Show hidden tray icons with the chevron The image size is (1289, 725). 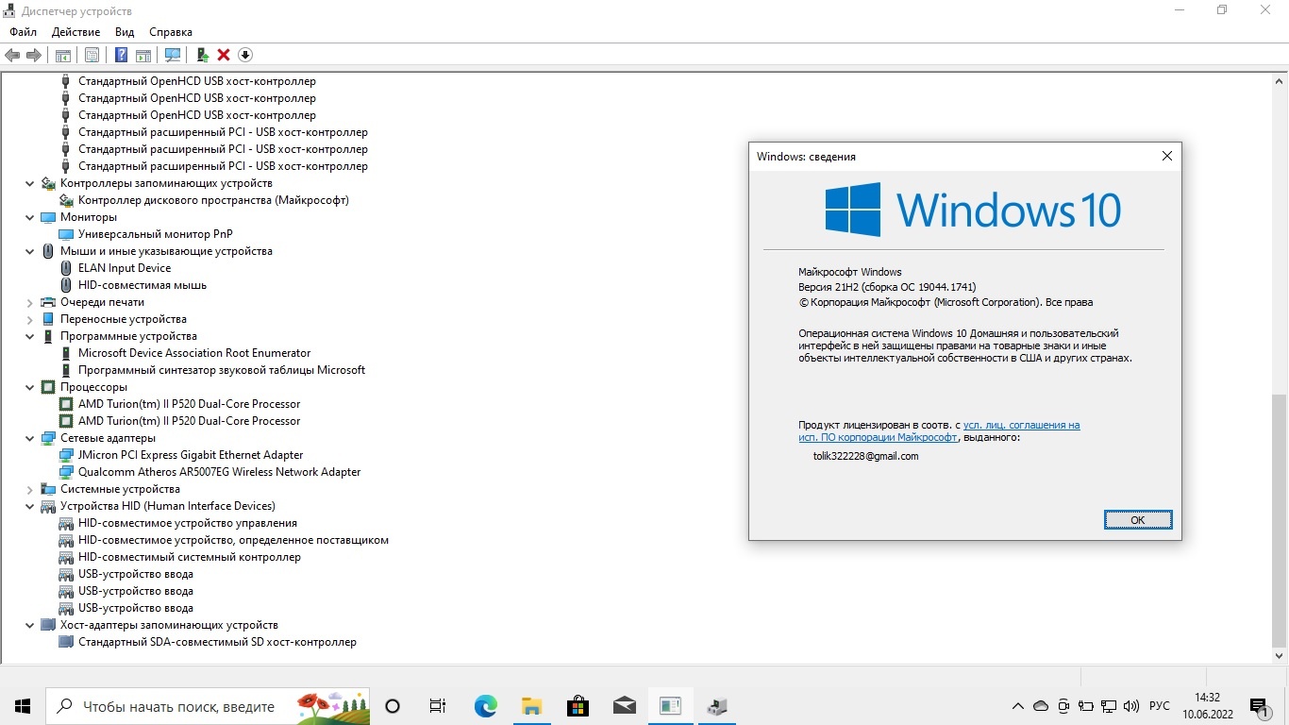click(x=1017, y=706)
